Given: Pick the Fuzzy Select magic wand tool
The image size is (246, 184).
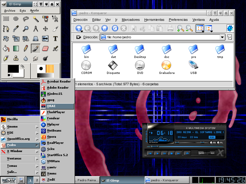Looking at the screenshot, I should [x=36, y=19].
